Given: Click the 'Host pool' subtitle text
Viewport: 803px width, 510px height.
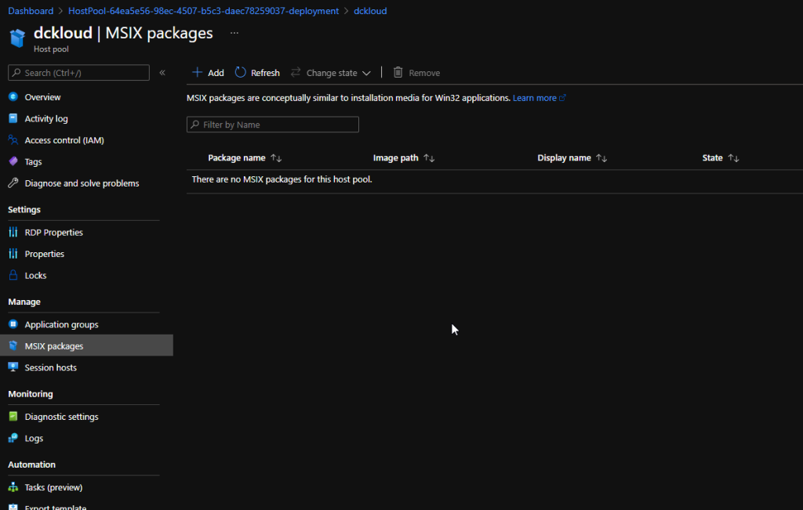Looking at the screenshot, I should pyautogui.click(x=51, y=49).
